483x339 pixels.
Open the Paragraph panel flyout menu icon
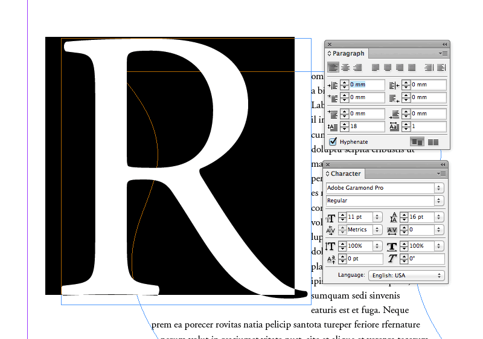(x=443, y=54)
